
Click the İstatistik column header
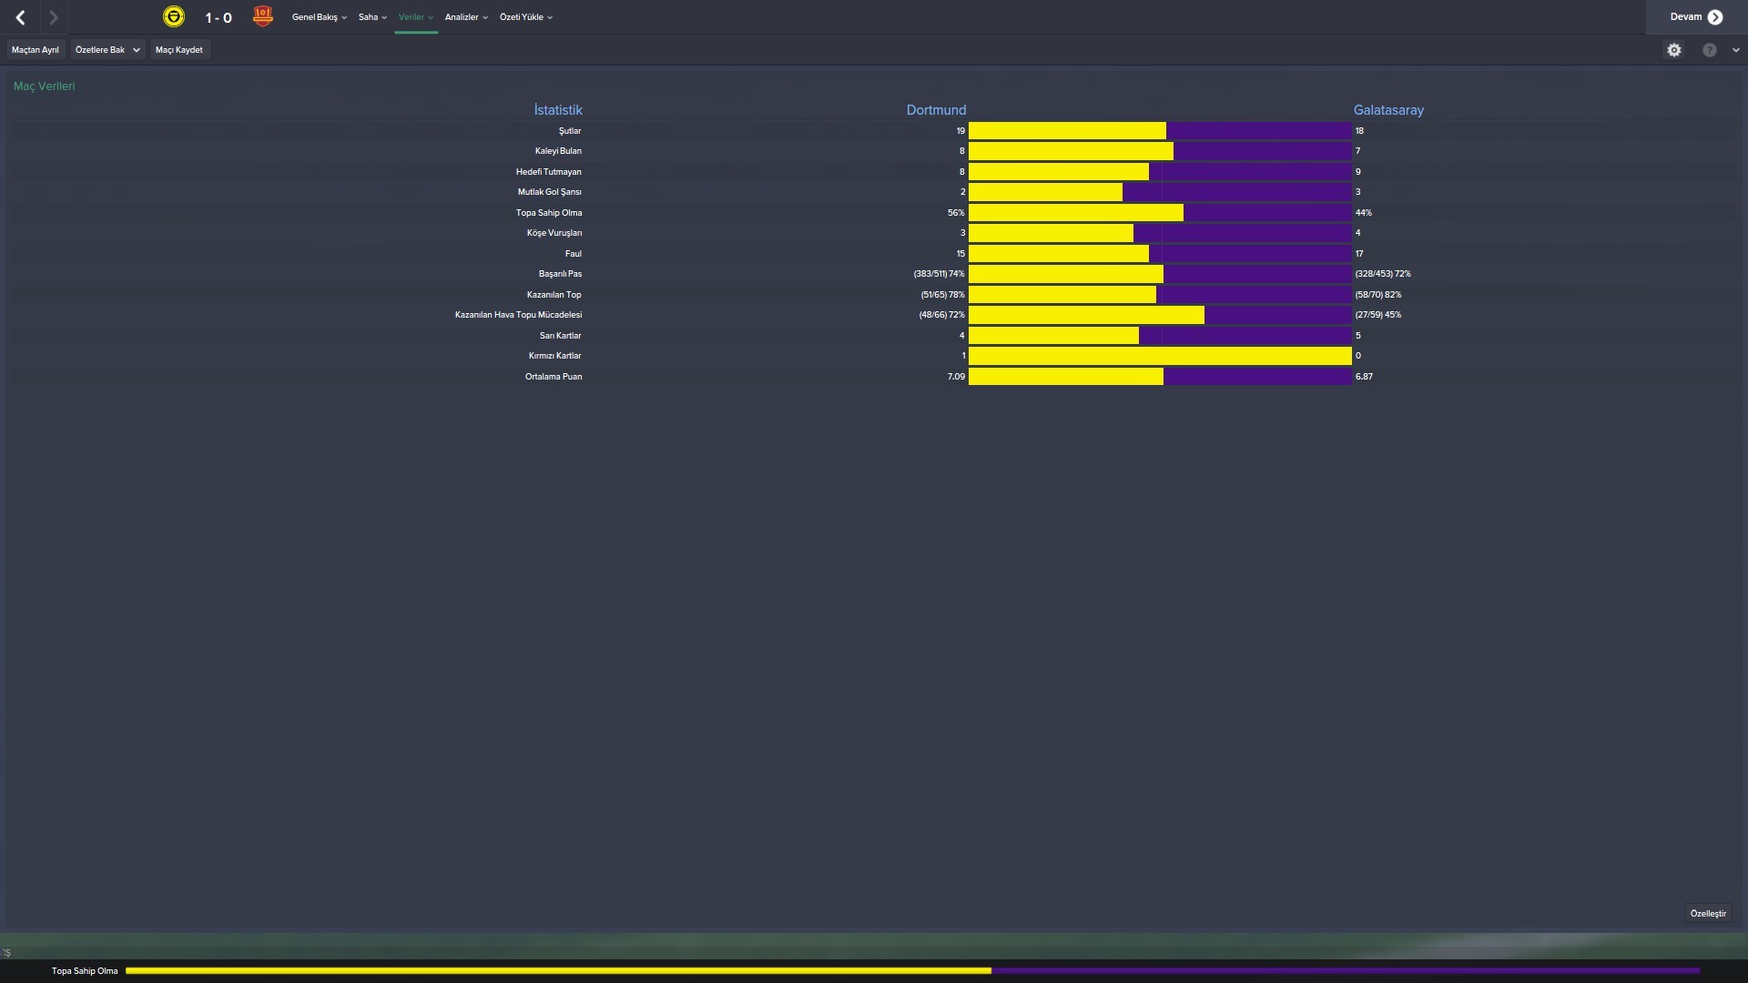pyautogui.click(x=558, y=110)
